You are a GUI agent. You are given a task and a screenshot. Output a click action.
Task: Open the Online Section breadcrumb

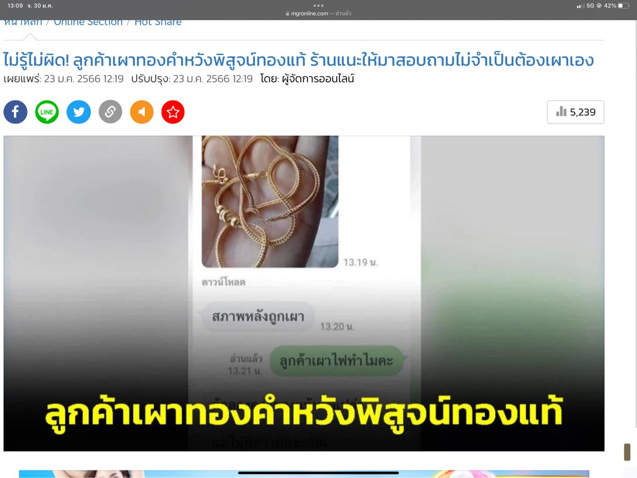pos(88,22)
